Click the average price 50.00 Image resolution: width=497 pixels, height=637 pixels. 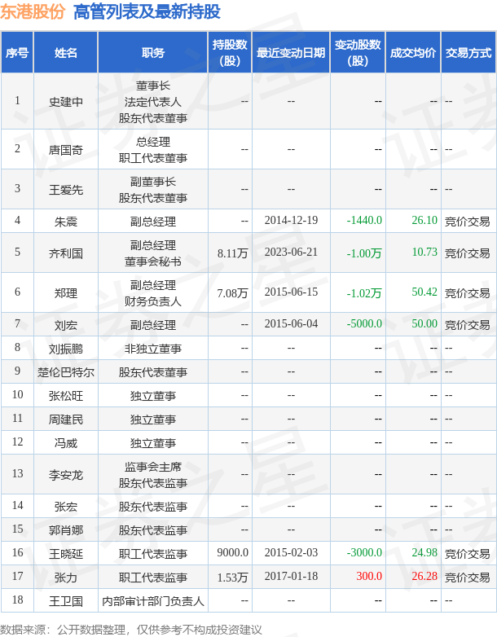point(424,324)
